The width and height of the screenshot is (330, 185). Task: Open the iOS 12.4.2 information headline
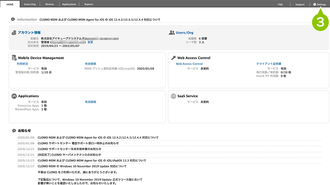100,20
